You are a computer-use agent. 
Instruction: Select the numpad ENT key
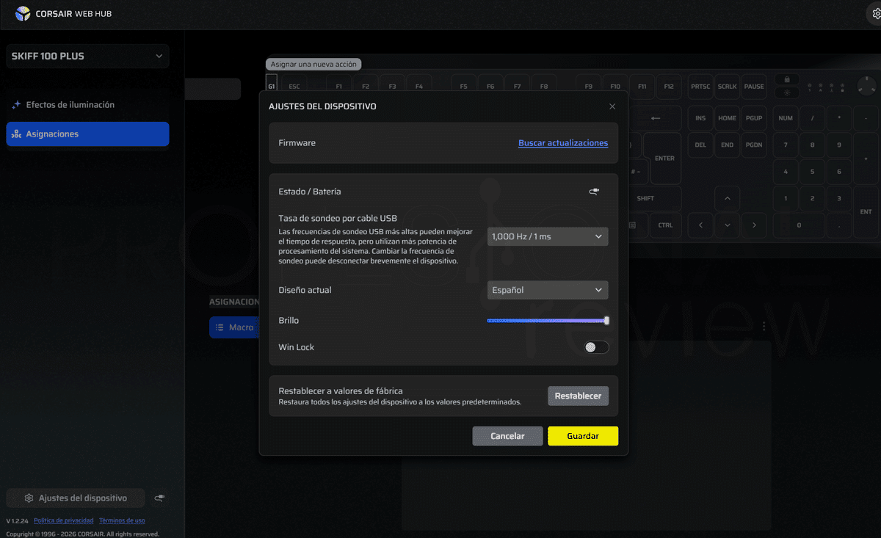click(x=866, y=211)
